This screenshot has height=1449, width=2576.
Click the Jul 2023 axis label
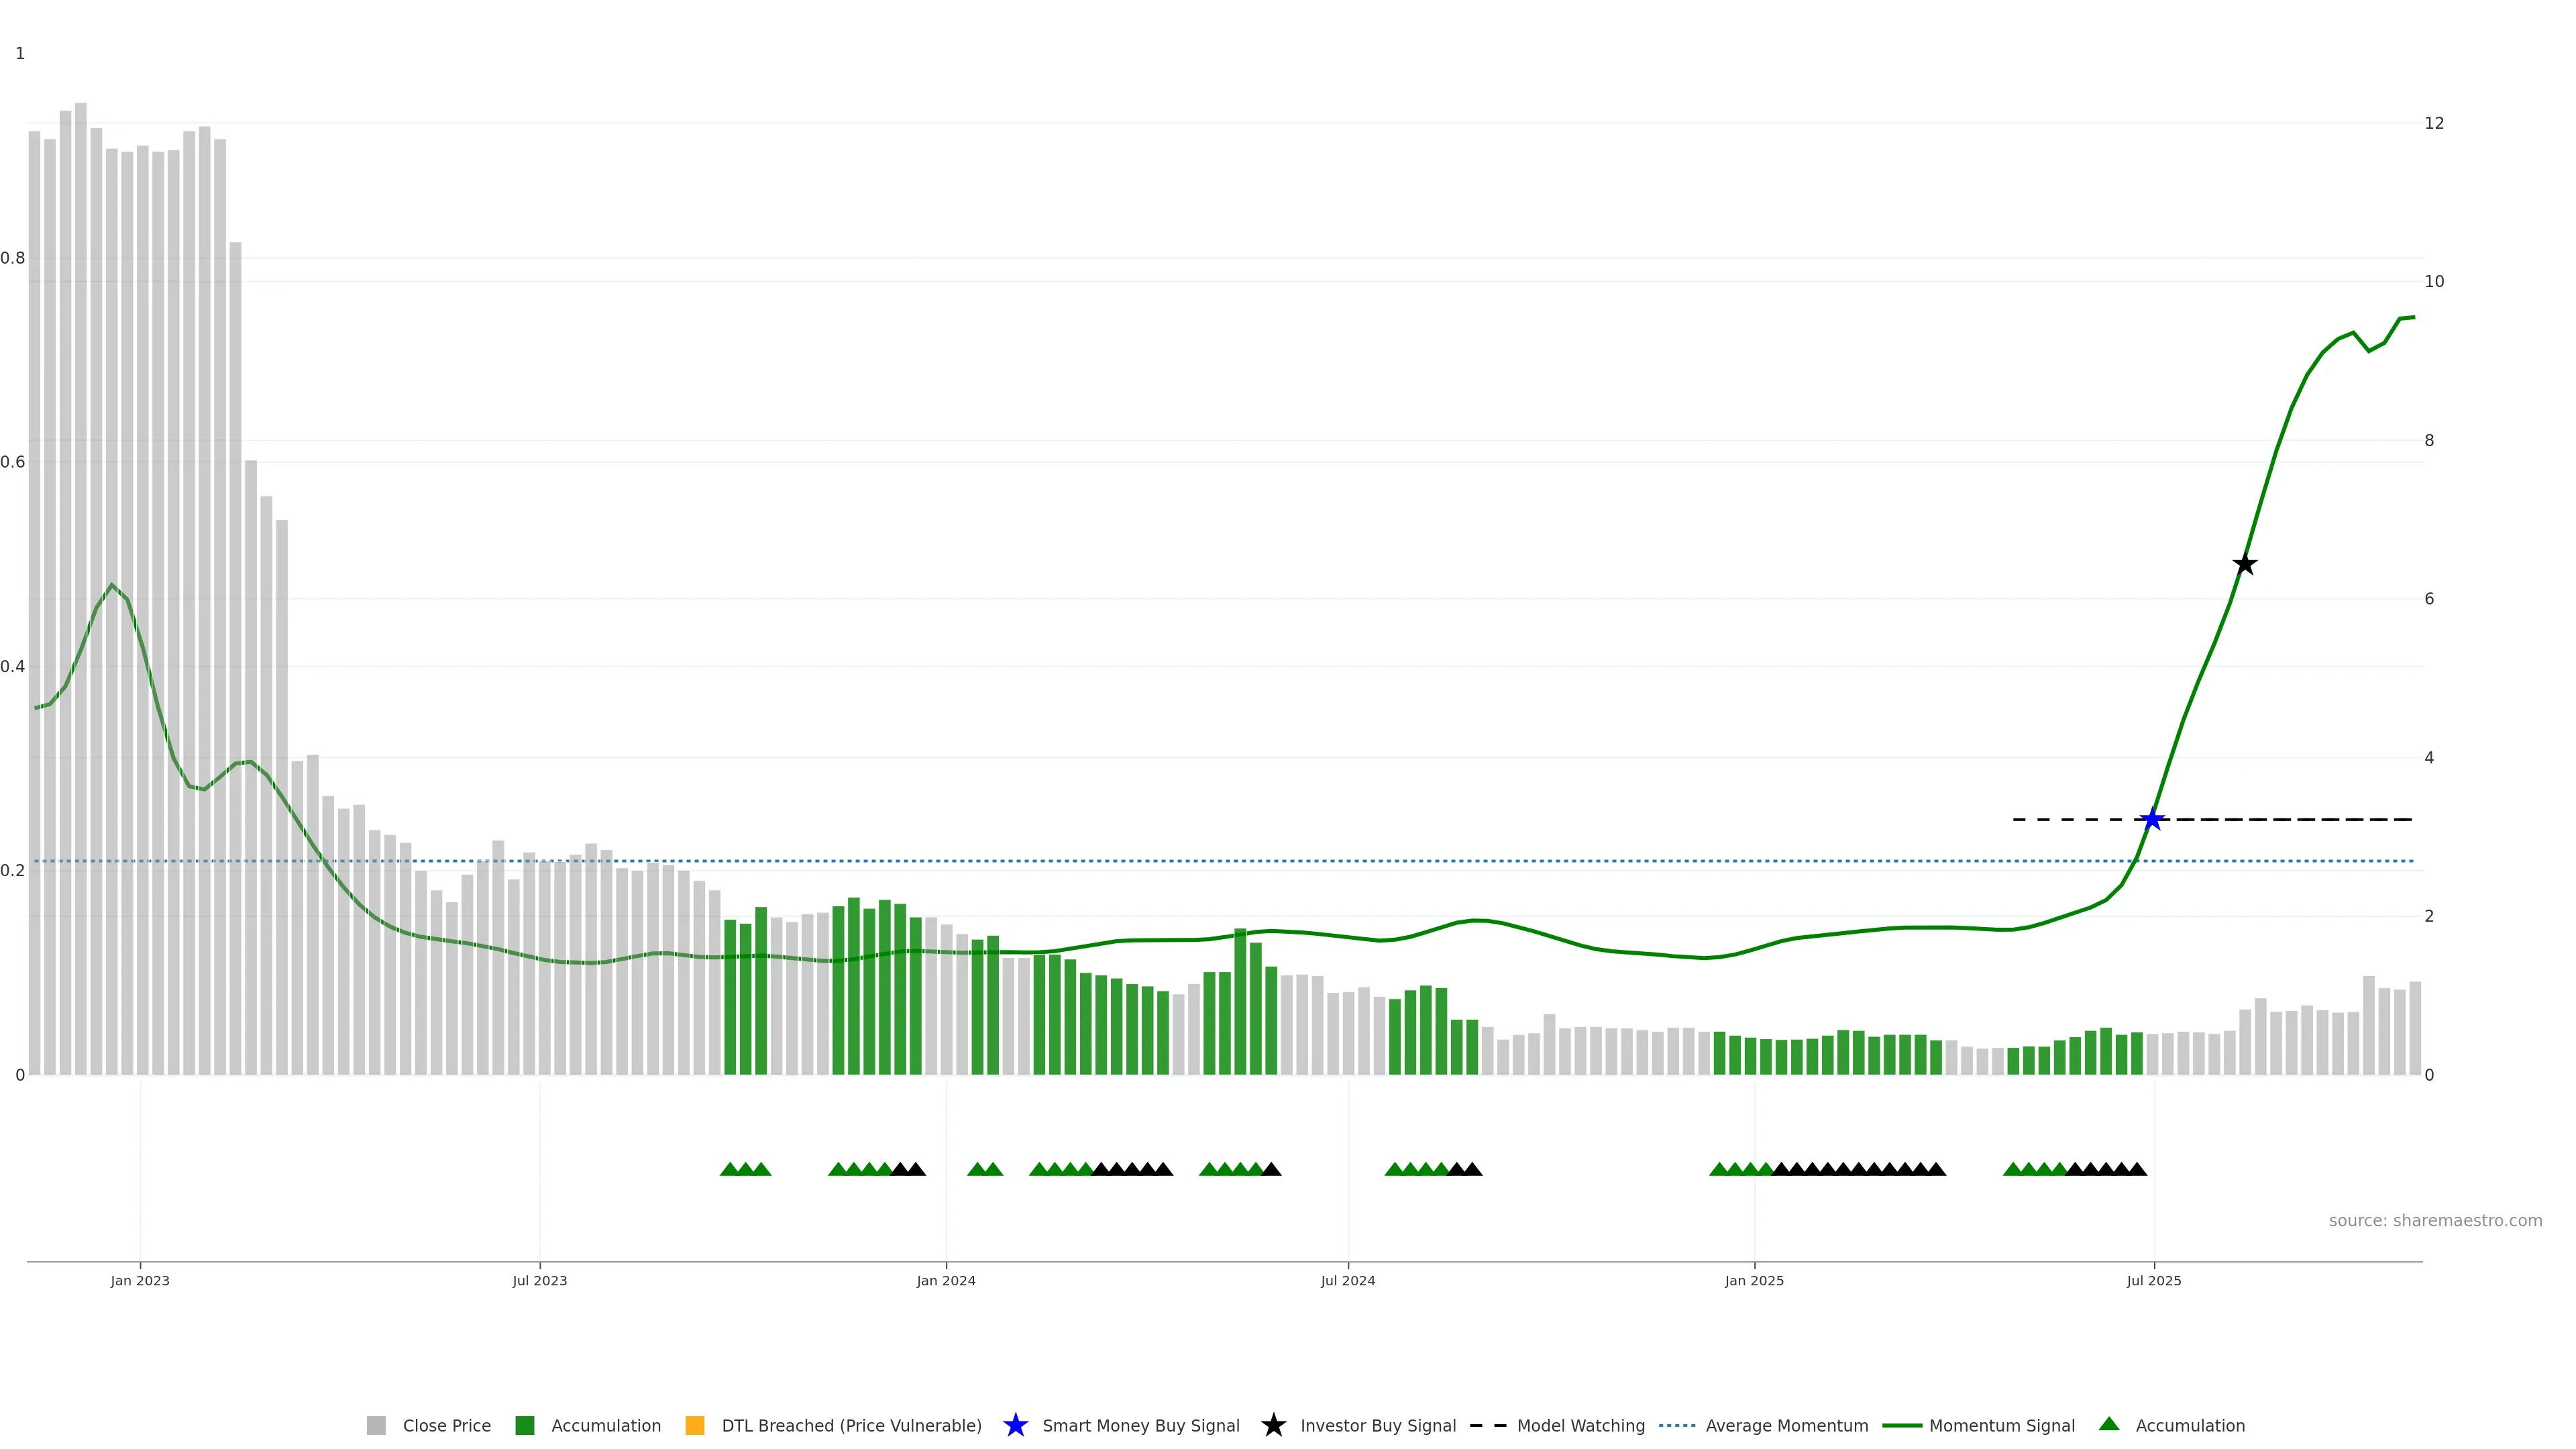(x=540, y=1281)
